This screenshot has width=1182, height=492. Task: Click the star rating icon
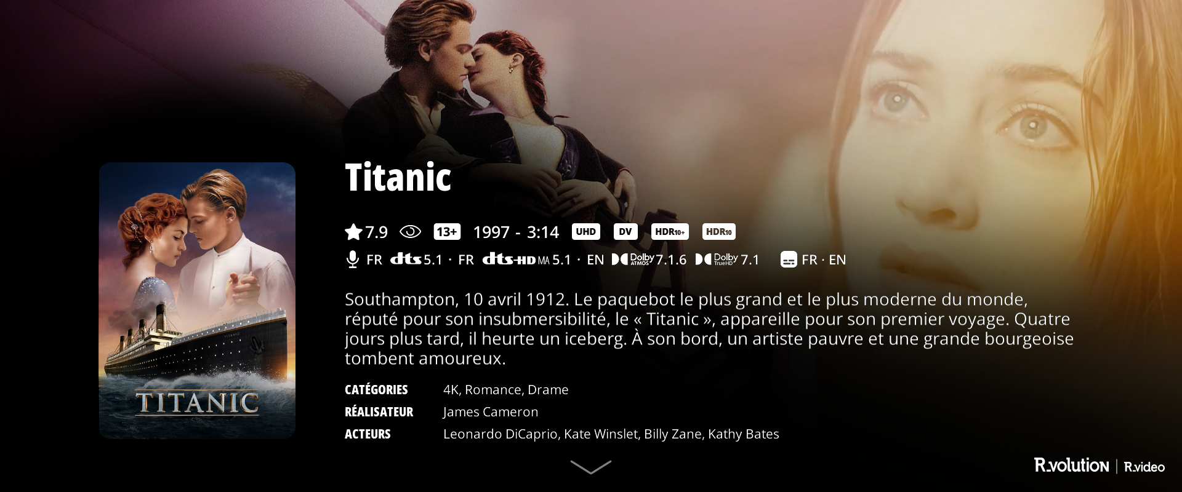click(353, 232)
